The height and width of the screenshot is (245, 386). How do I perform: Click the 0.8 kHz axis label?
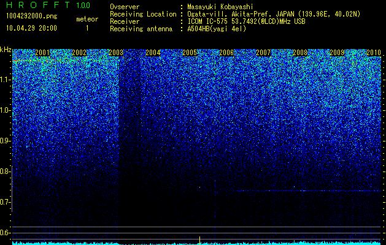click(5, 171)
